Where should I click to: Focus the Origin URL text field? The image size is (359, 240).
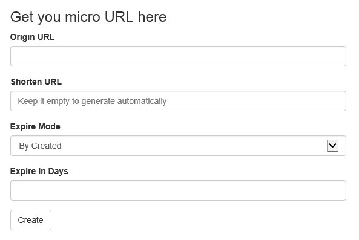(x=178, y=56)
